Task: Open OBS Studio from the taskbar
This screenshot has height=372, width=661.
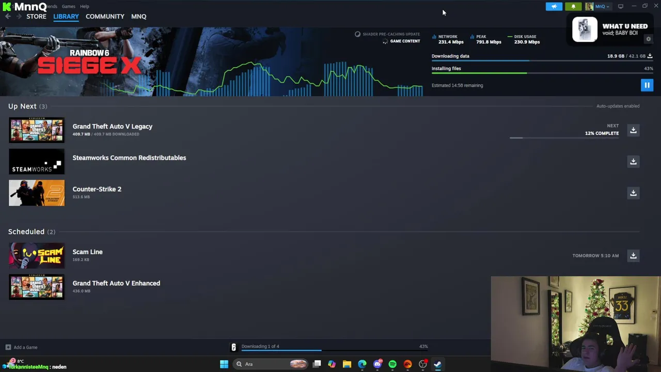Action: 423,364
